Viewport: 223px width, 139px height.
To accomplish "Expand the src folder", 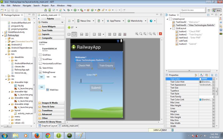I will point(6,38).
